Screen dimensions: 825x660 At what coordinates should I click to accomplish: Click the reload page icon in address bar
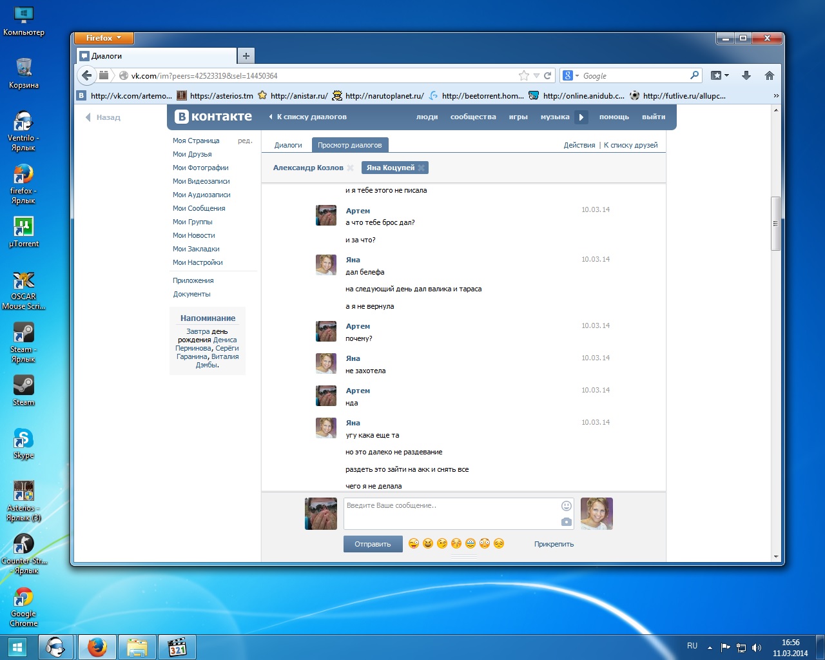point(548,75)
